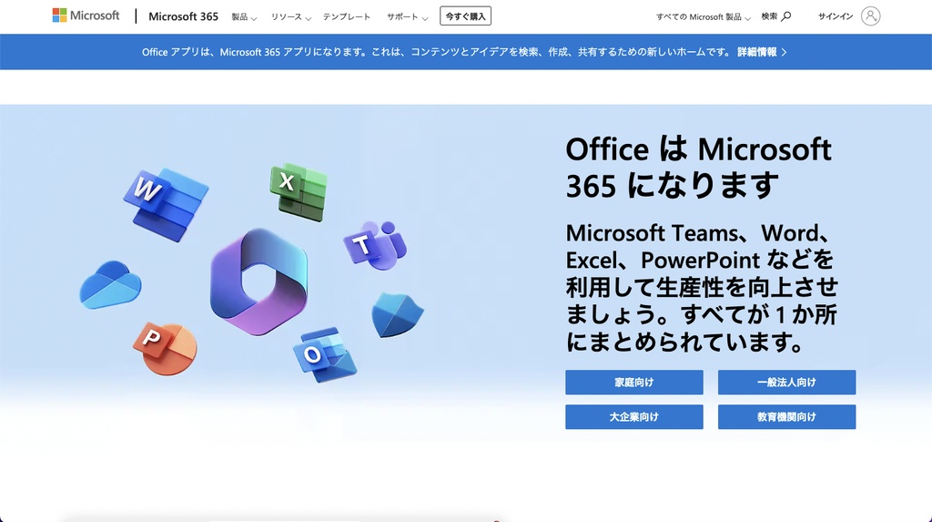The height and width of the screenshot is (522, 932).
Task: Click the Microsoft logo
Action: [x=86, y=15]
